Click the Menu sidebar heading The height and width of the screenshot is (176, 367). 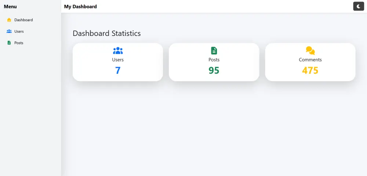(x=10, y=7)
